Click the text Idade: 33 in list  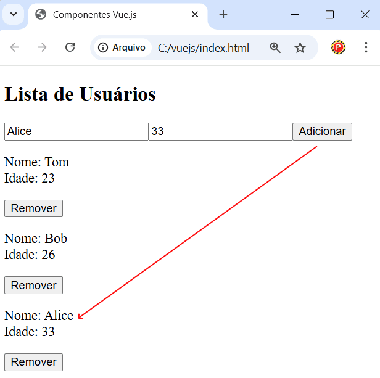pyautogui.click(x=30, y=332)
